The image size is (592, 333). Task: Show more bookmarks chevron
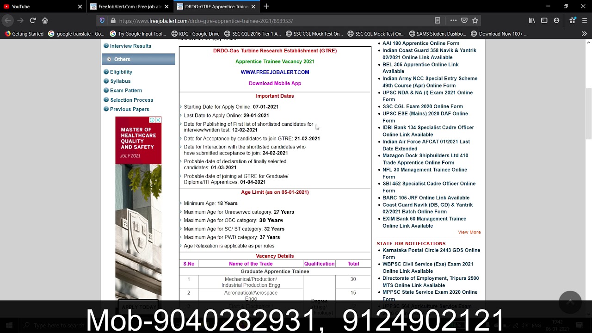tap(584, 34)
